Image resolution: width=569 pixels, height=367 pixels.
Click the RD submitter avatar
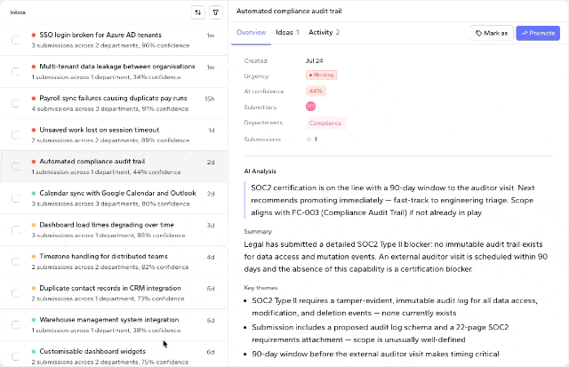[310, 107]
